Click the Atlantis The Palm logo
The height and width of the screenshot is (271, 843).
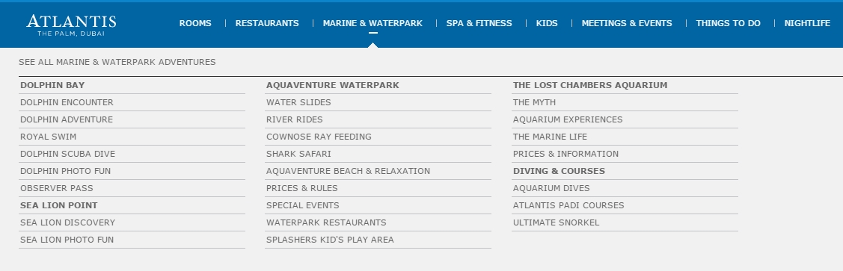click(71, 25)
